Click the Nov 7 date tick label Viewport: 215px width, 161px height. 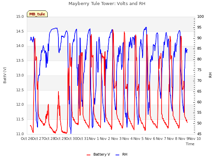[x=161, y=139]
